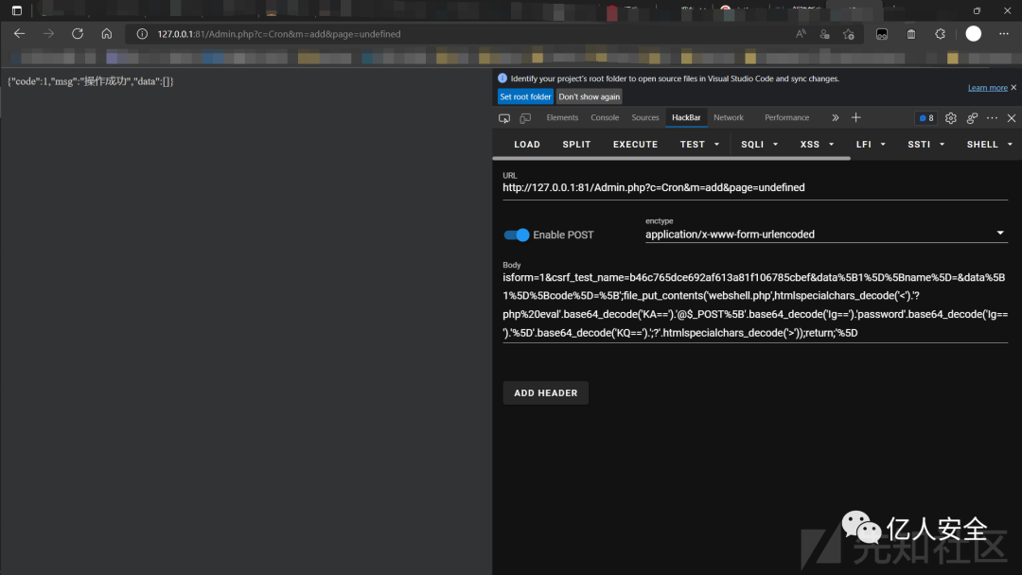Click the HackBar URL input field
This screenshot has width=1022, height=575.
click(x=754, y=188)
